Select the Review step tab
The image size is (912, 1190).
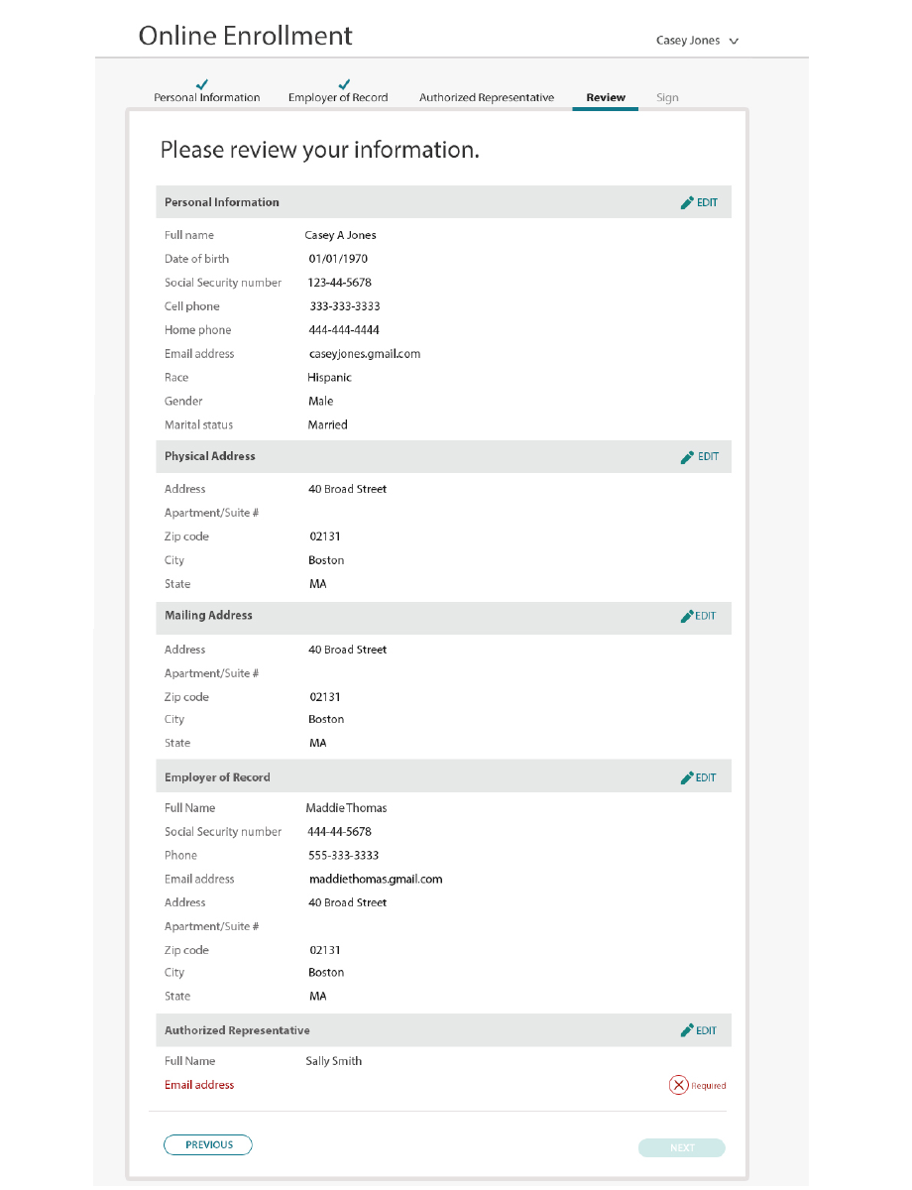click(x=606, y=98)
